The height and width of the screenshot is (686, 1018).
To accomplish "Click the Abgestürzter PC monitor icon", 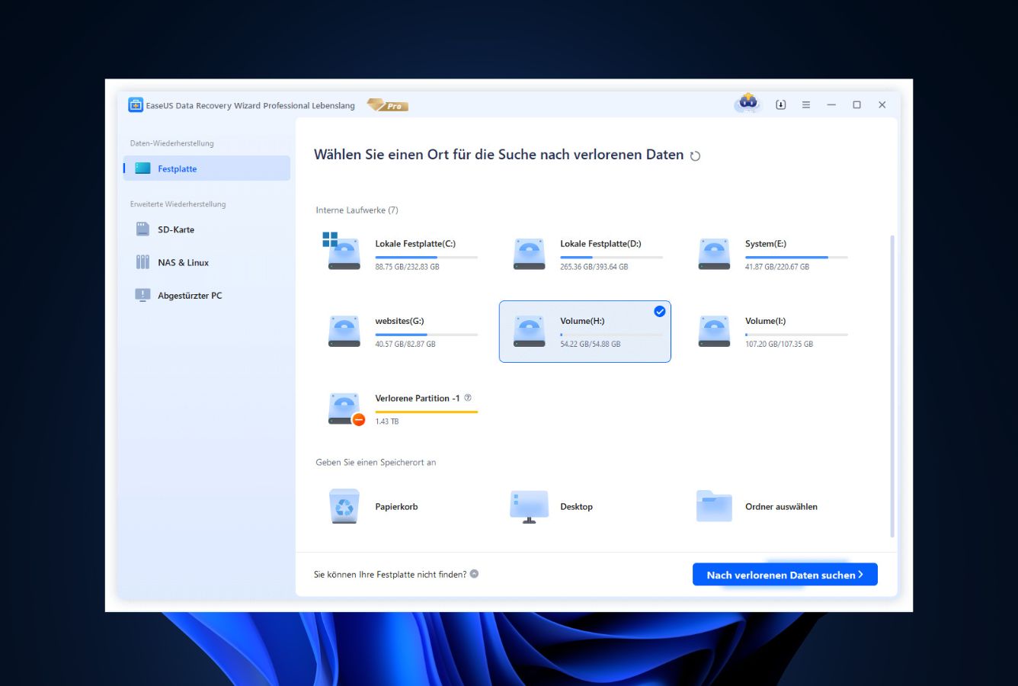I will pyautogui.click(x=142, y=295).
